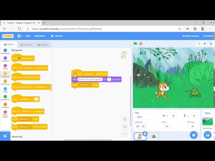Click the browser back arrow
This screenshot has height=161, width=215.
click(x=5, y=29)
